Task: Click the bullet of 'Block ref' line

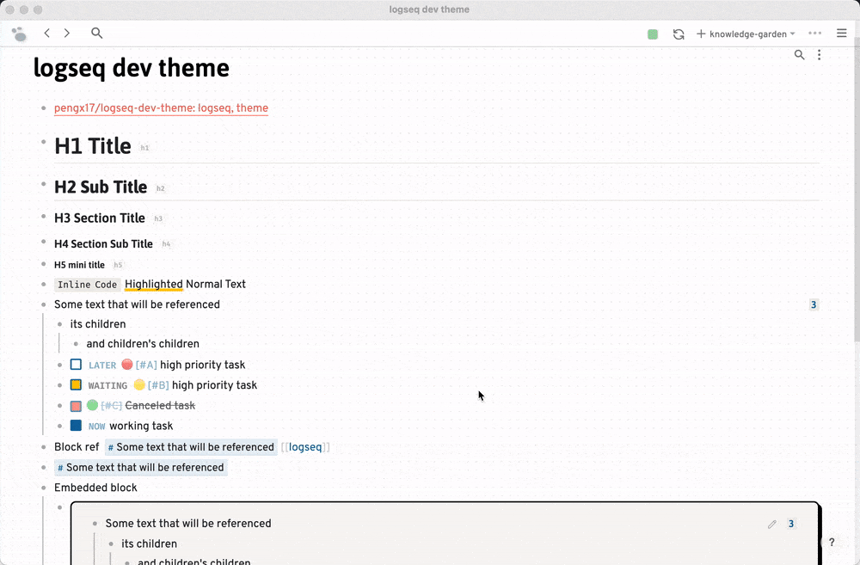Action: click(x=43, y=447)
